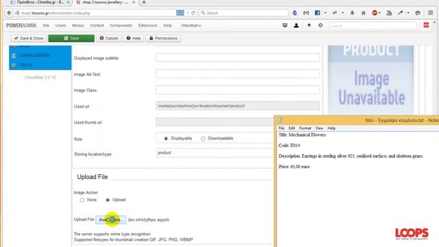Screen dimensions: 439x247
Task: Click the Used url field
Action: [238, 106]
